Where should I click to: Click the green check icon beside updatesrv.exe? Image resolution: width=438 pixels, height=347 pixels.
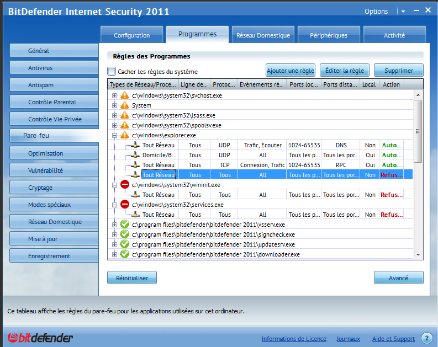pyautogui.click(x=125, y=244)
